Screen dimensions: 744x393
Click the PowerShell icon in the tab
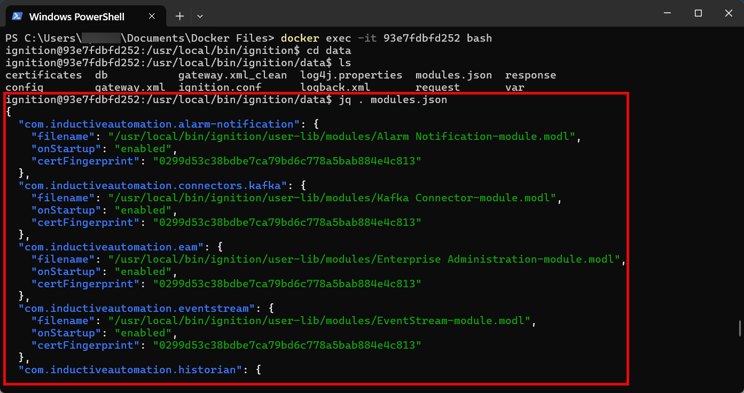[x=17, y=17]
